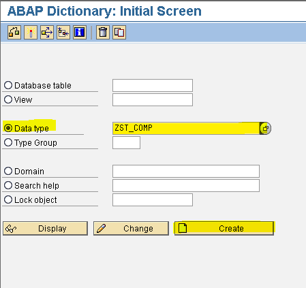Select the Data type radio button
The width and height of the screenshot is (306, 288).
[x=8, y=128]
